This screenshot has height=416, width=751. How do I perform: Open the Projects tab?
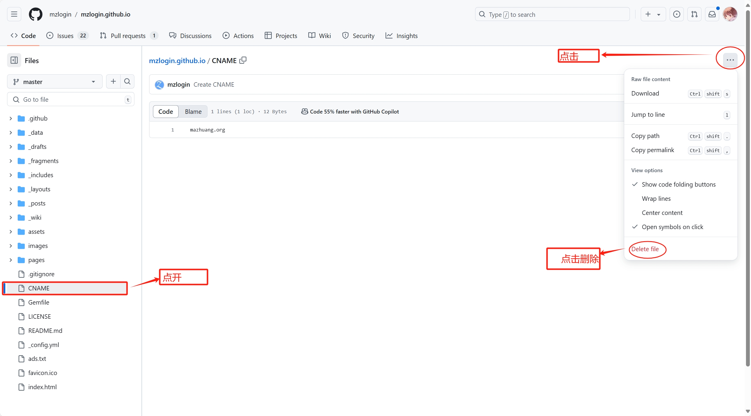pyautogui.click(x=281, y=36)
